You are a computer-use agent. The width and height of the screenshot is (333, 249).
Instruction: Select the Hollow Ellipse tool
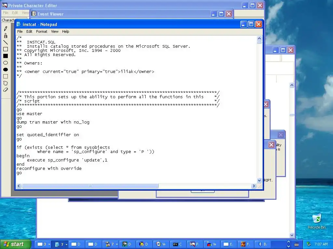pyautogui.click(x=6, y=63)
